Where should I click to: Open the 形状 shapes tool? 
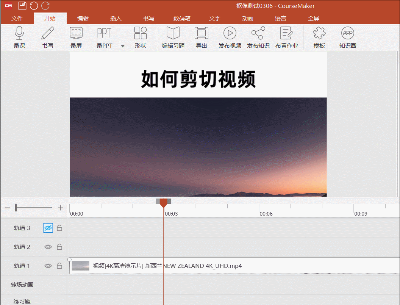141,37
